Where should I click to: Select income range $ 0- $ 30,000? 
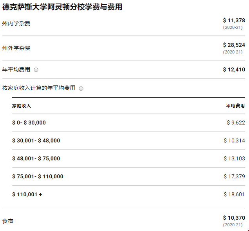(29, 123)
